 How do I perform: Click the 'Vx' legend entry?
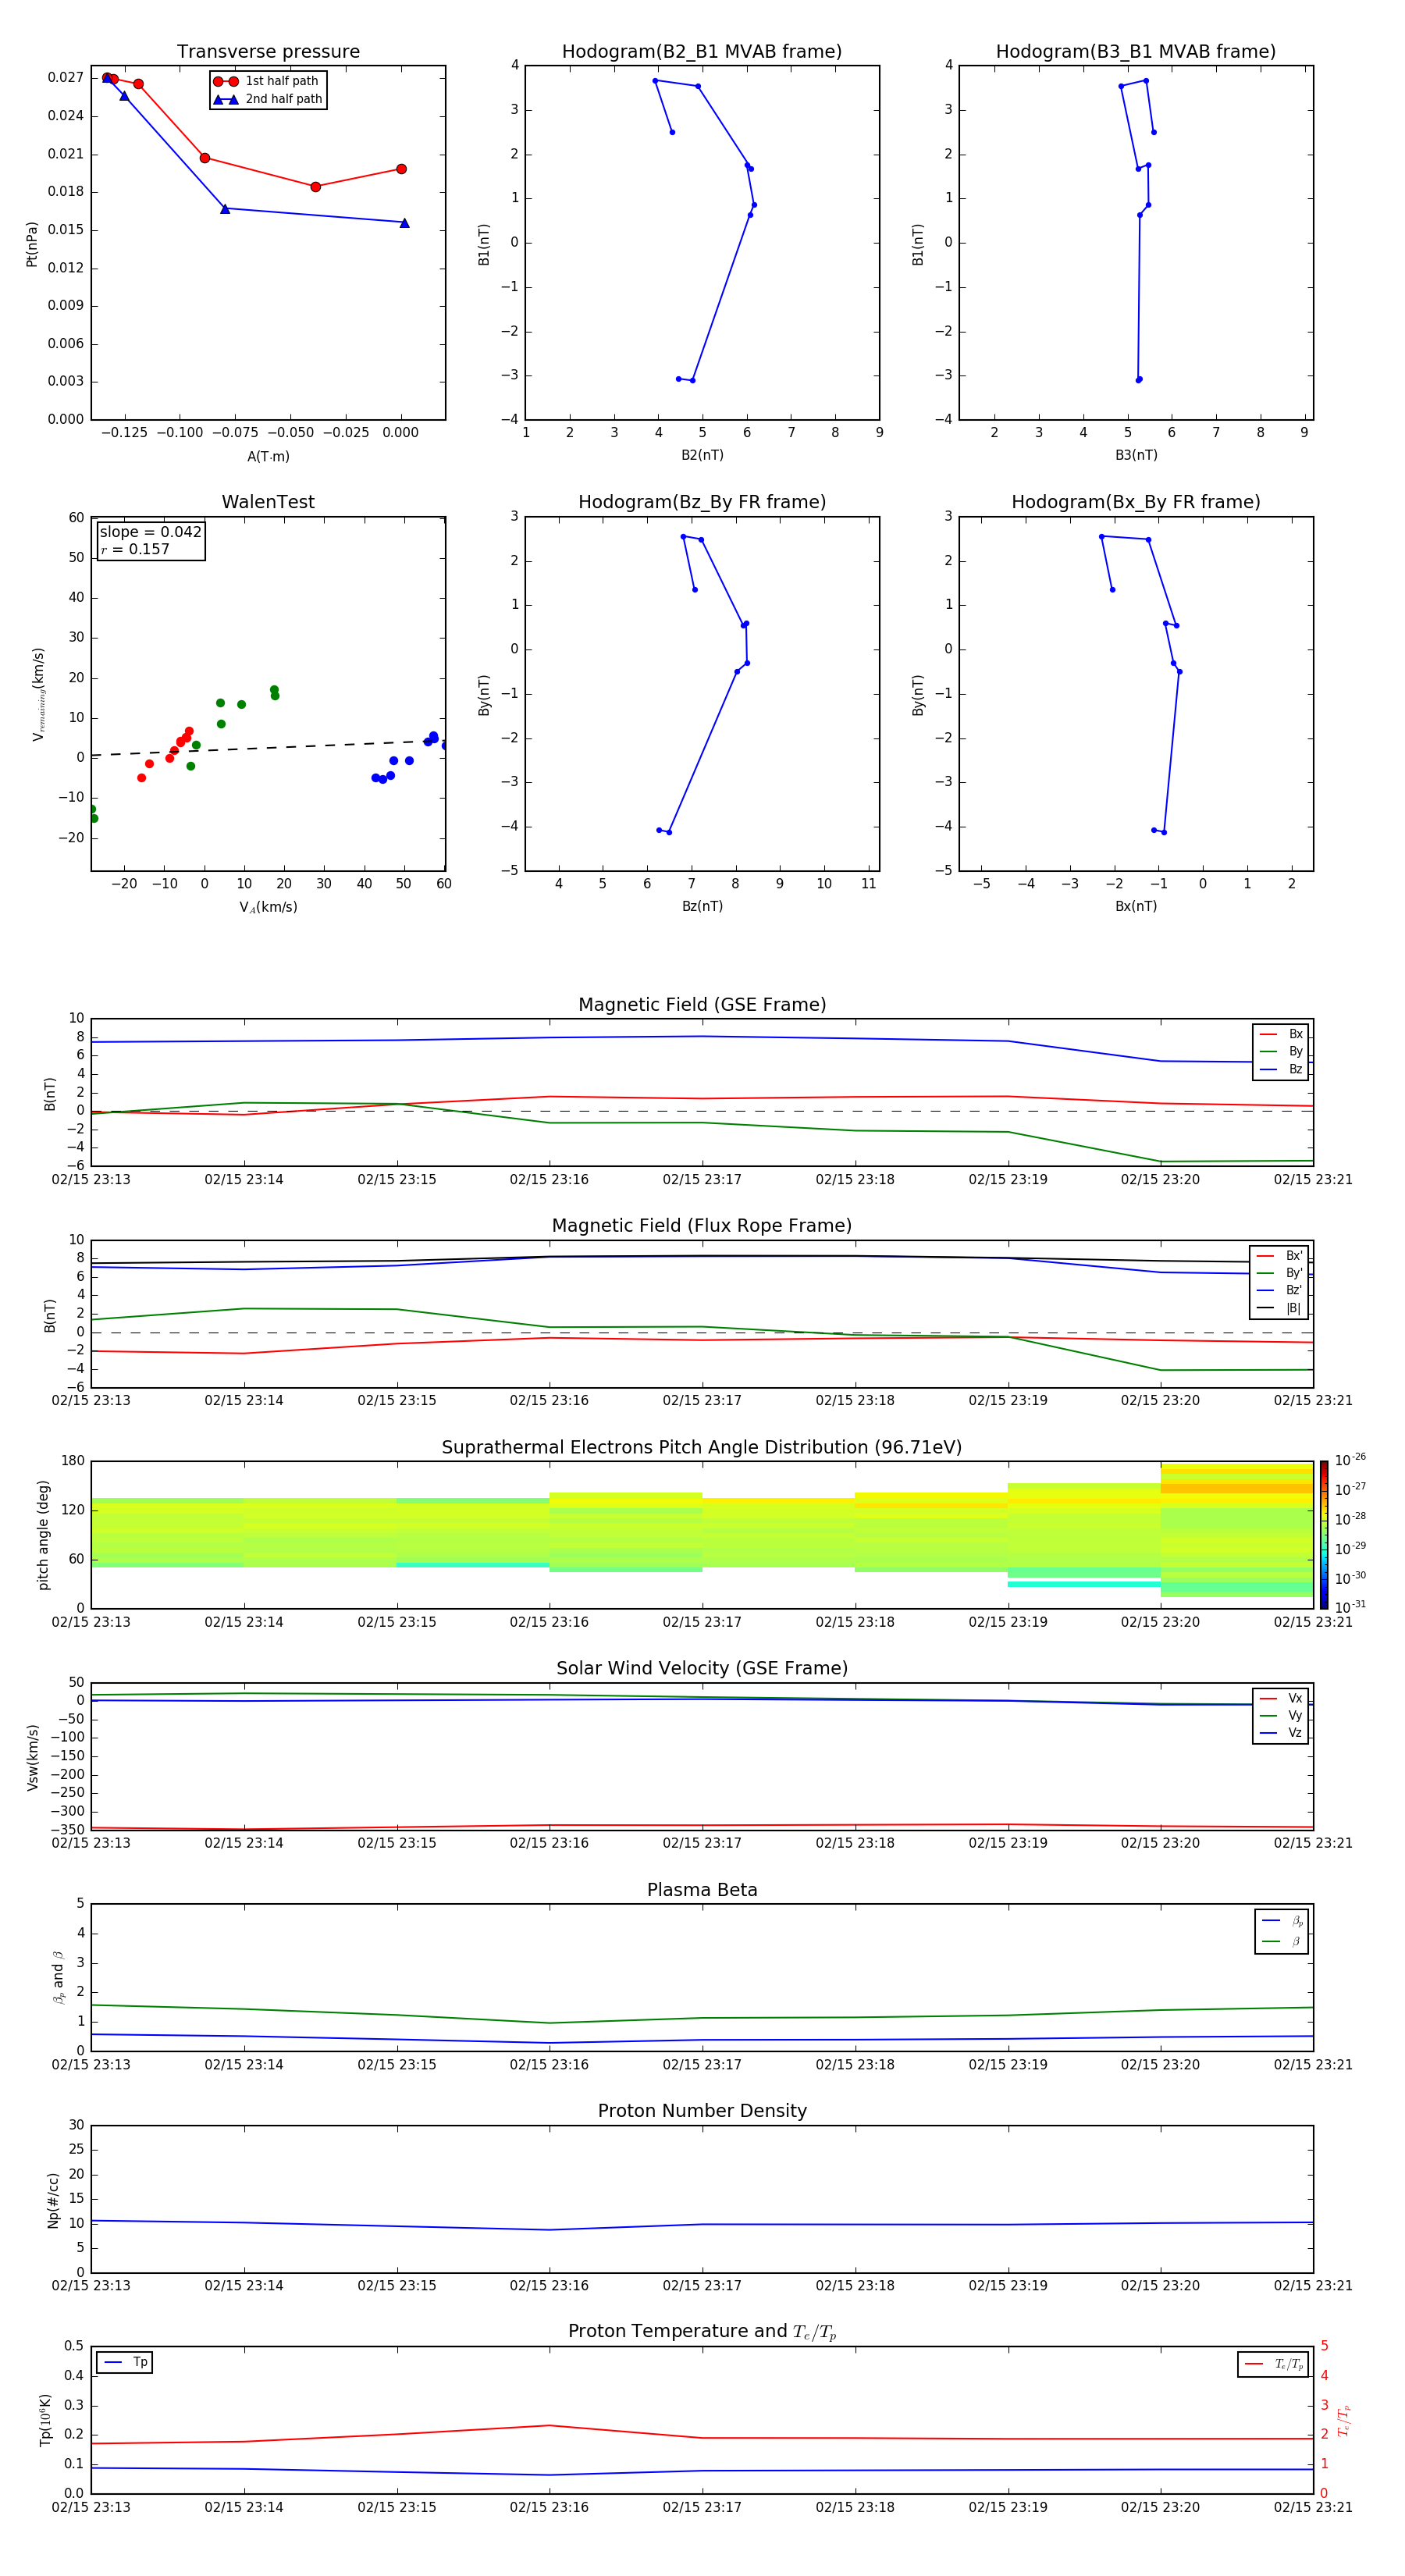click(x=1282, y=1698)
